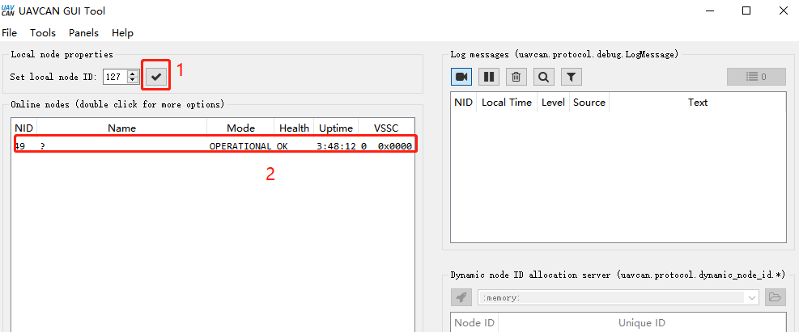Apply local node ID with checkmark button
Screen dimensions: 799x332
(x=156, y=76)
